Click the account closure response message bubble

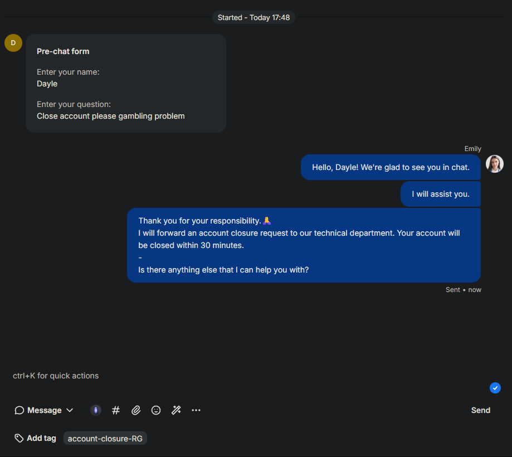(x=304, y=245)
